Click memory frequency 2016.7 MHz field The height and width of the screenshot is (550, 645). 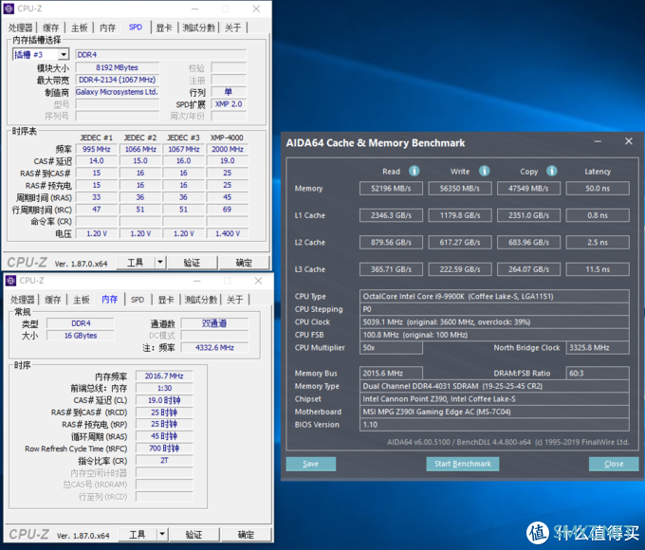[x=164, y=376]
